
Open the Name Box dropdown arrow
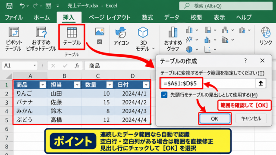(34, 65)
